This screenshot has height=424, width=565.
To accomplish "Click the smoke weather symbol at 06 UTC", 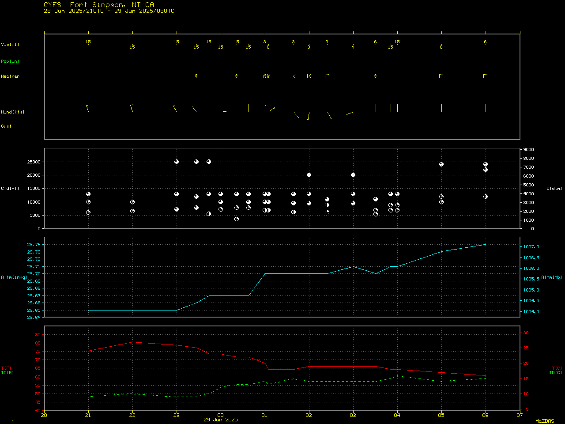I will click(x=486, y=76).
